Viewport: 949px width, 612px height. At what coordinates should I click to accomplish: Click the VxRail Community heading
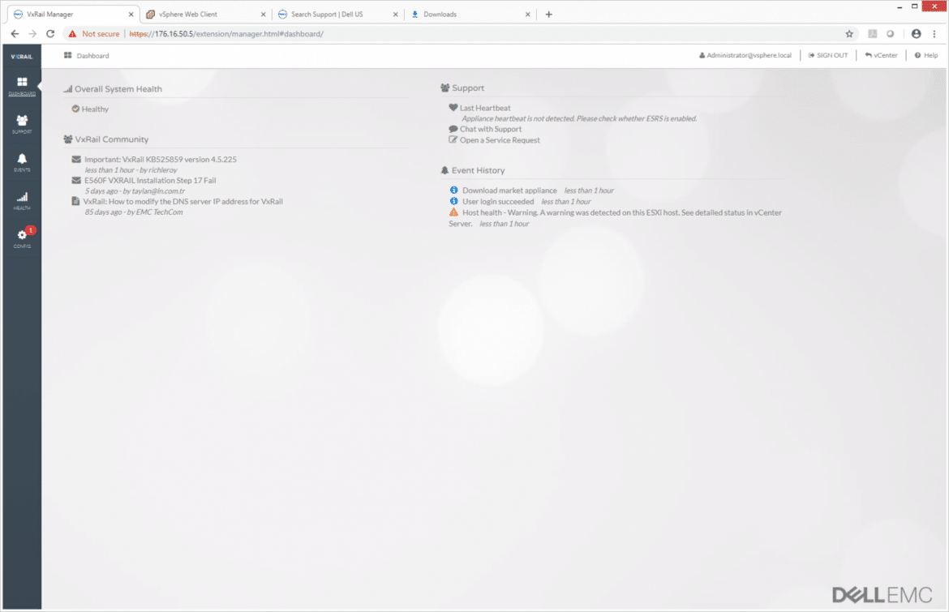point(111,139)
